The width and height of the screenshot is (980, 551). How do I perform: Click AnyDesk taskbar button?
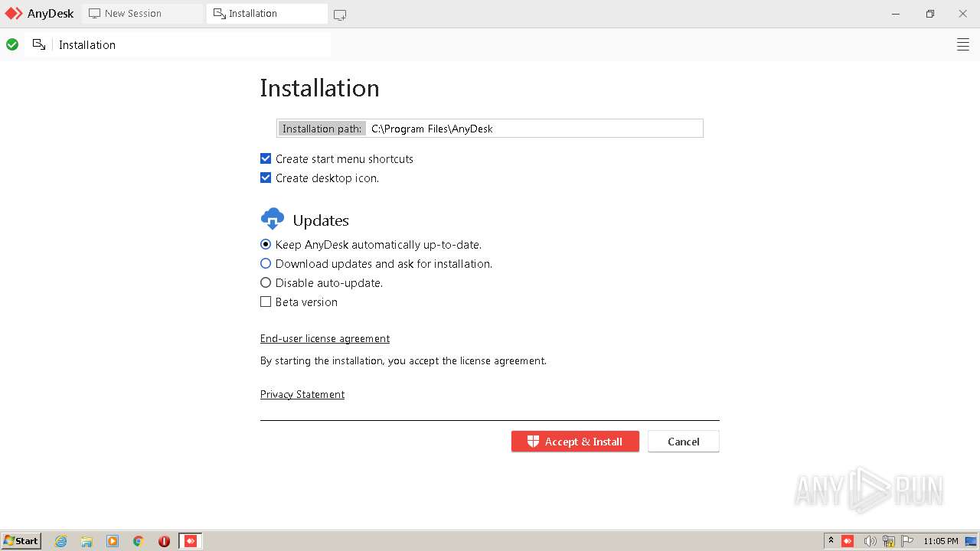tap(191, 541)
